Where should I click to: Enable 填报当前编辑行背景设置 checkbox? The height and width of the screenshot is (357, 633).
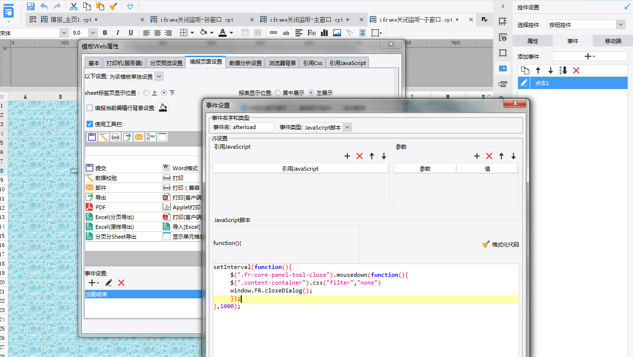pyautogui.click(x=90, y=108)
